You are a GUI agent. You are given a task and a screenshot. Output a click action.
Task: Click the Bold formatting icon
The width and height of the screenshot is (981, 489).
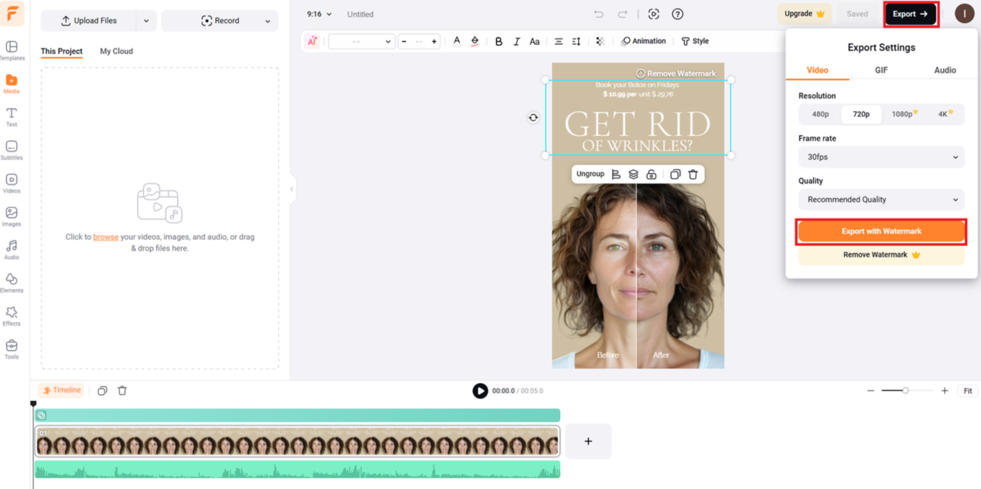point(499,41)
